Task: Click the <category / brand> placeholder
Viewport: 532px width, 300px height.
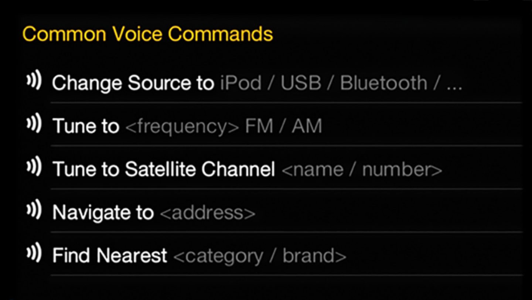Action: click(x=259, y=256)
